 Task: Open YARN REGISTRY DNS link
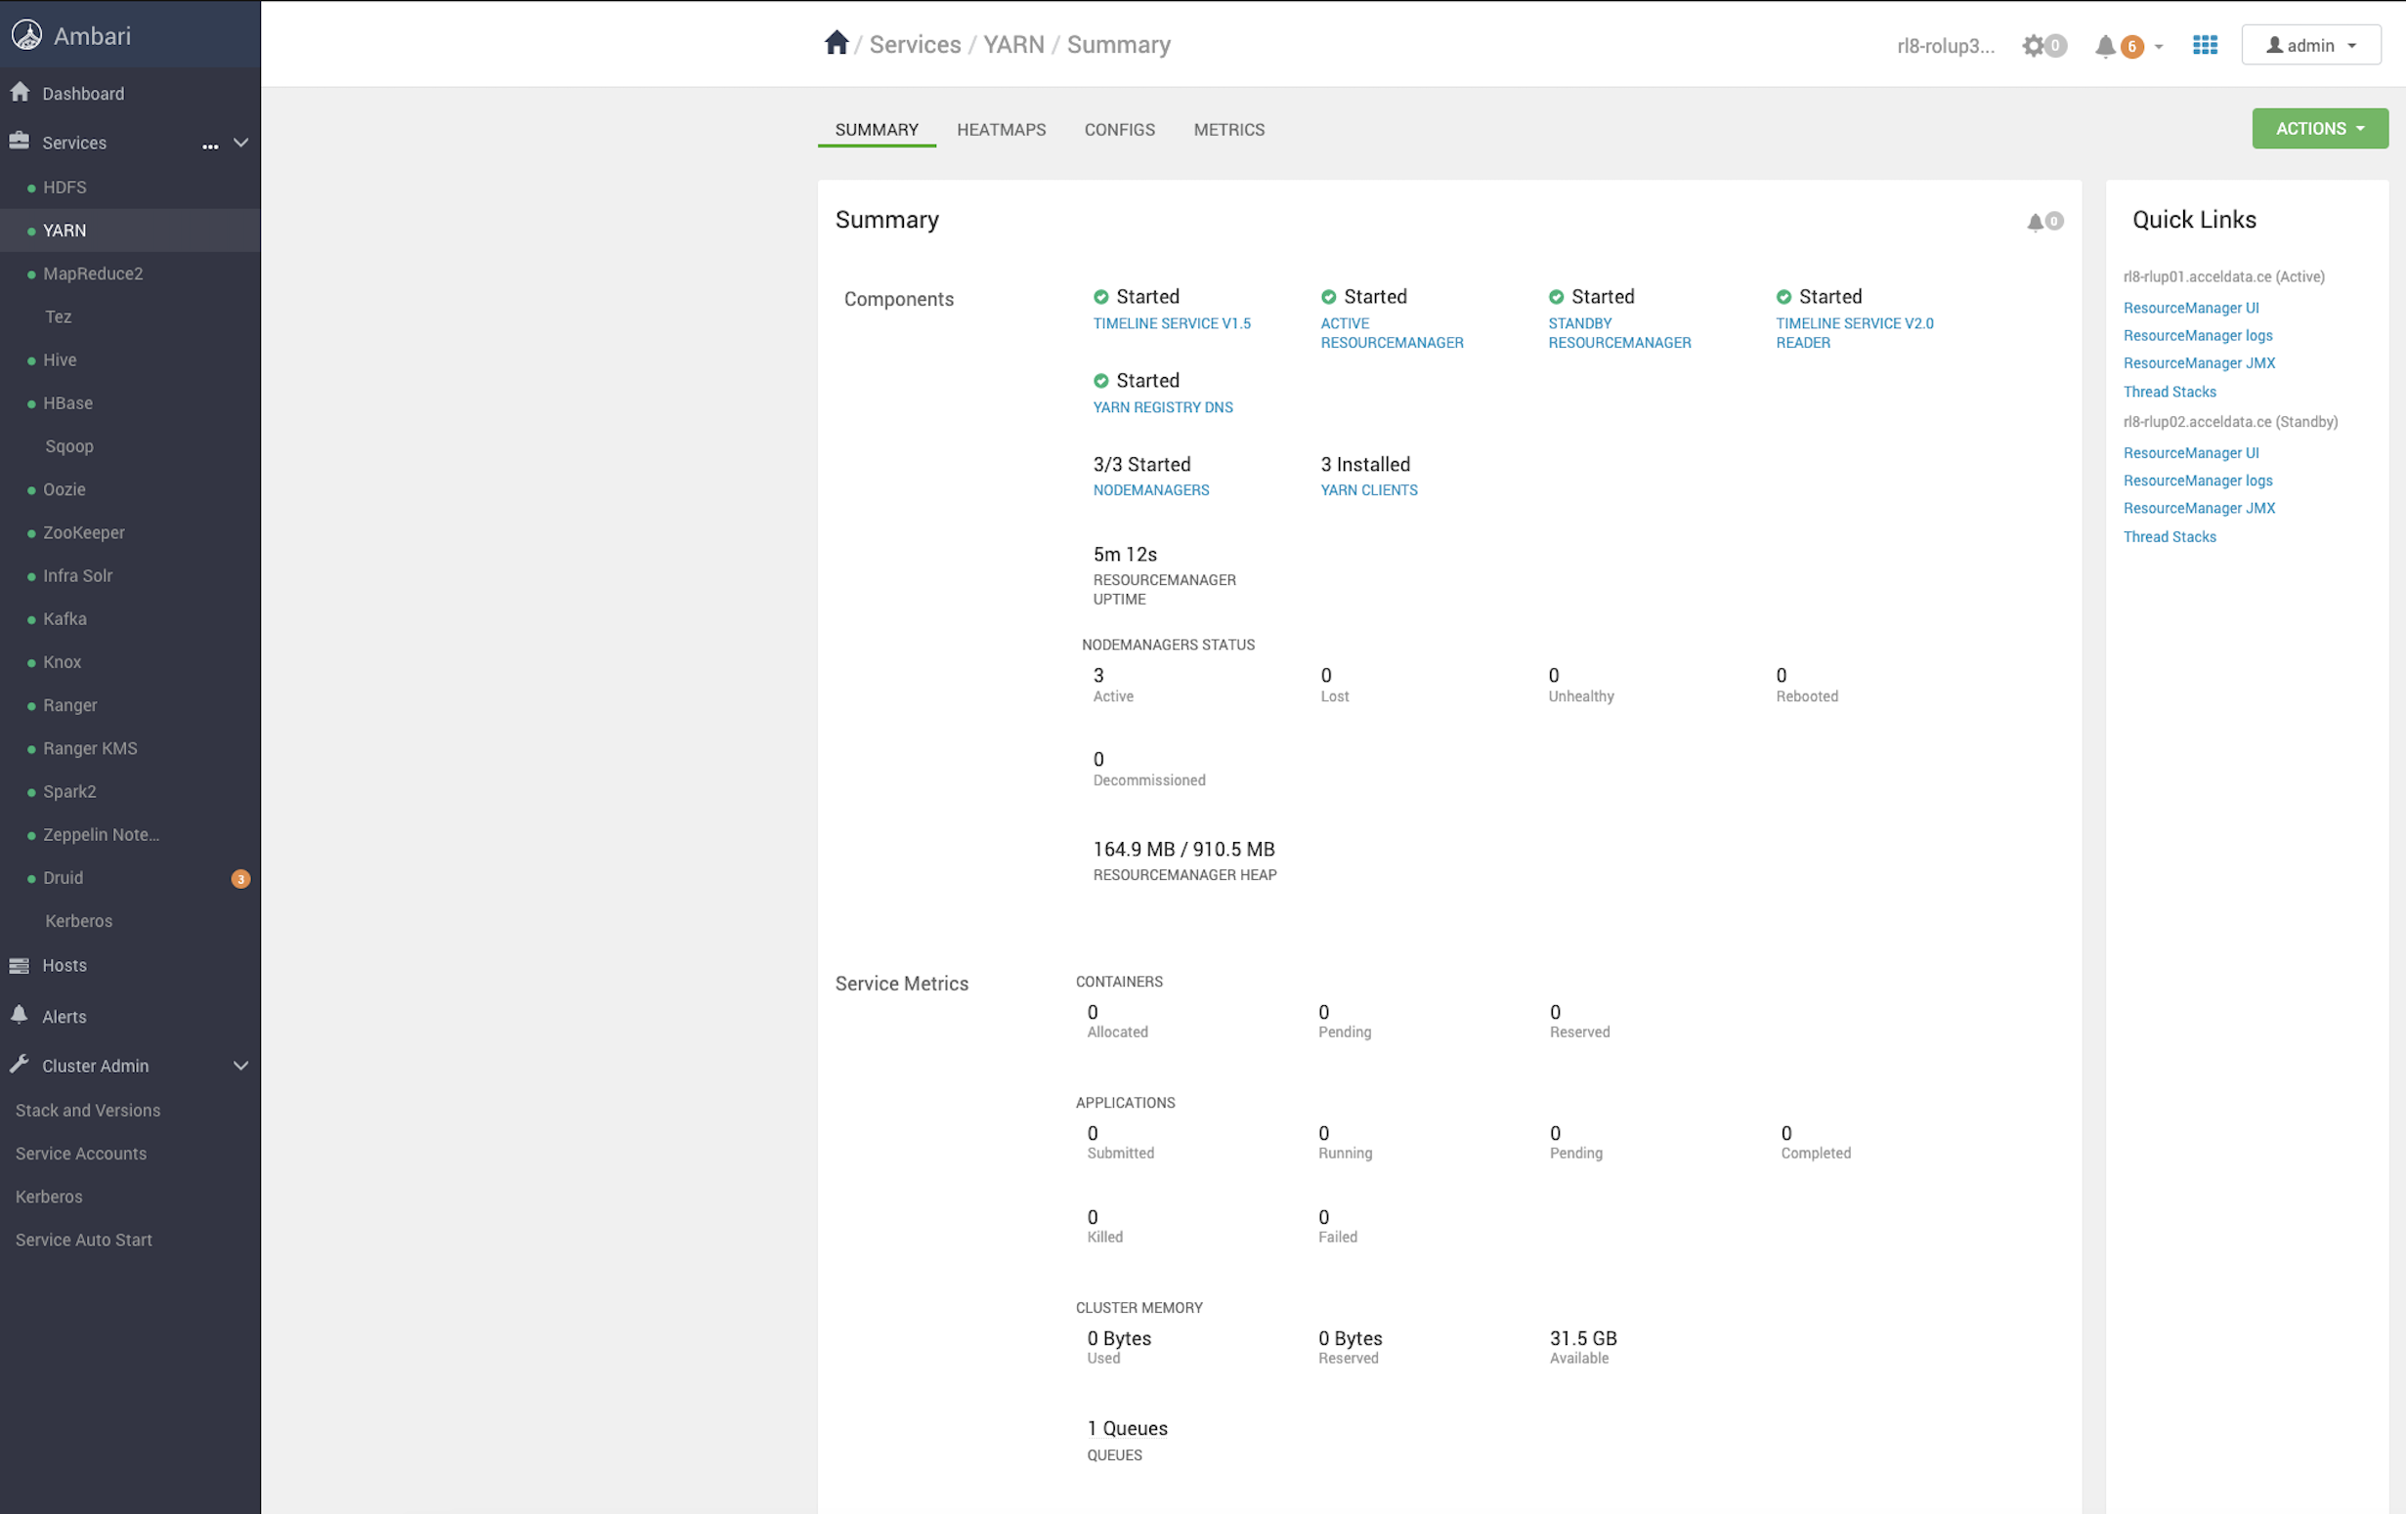[1163, 407]
